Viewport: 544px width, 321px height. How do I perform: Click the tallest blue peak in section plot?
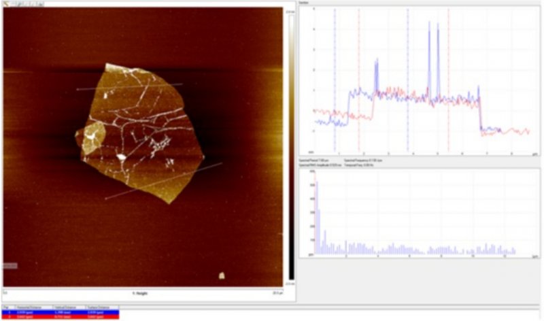pyautogui.click(x=429, y=23)
